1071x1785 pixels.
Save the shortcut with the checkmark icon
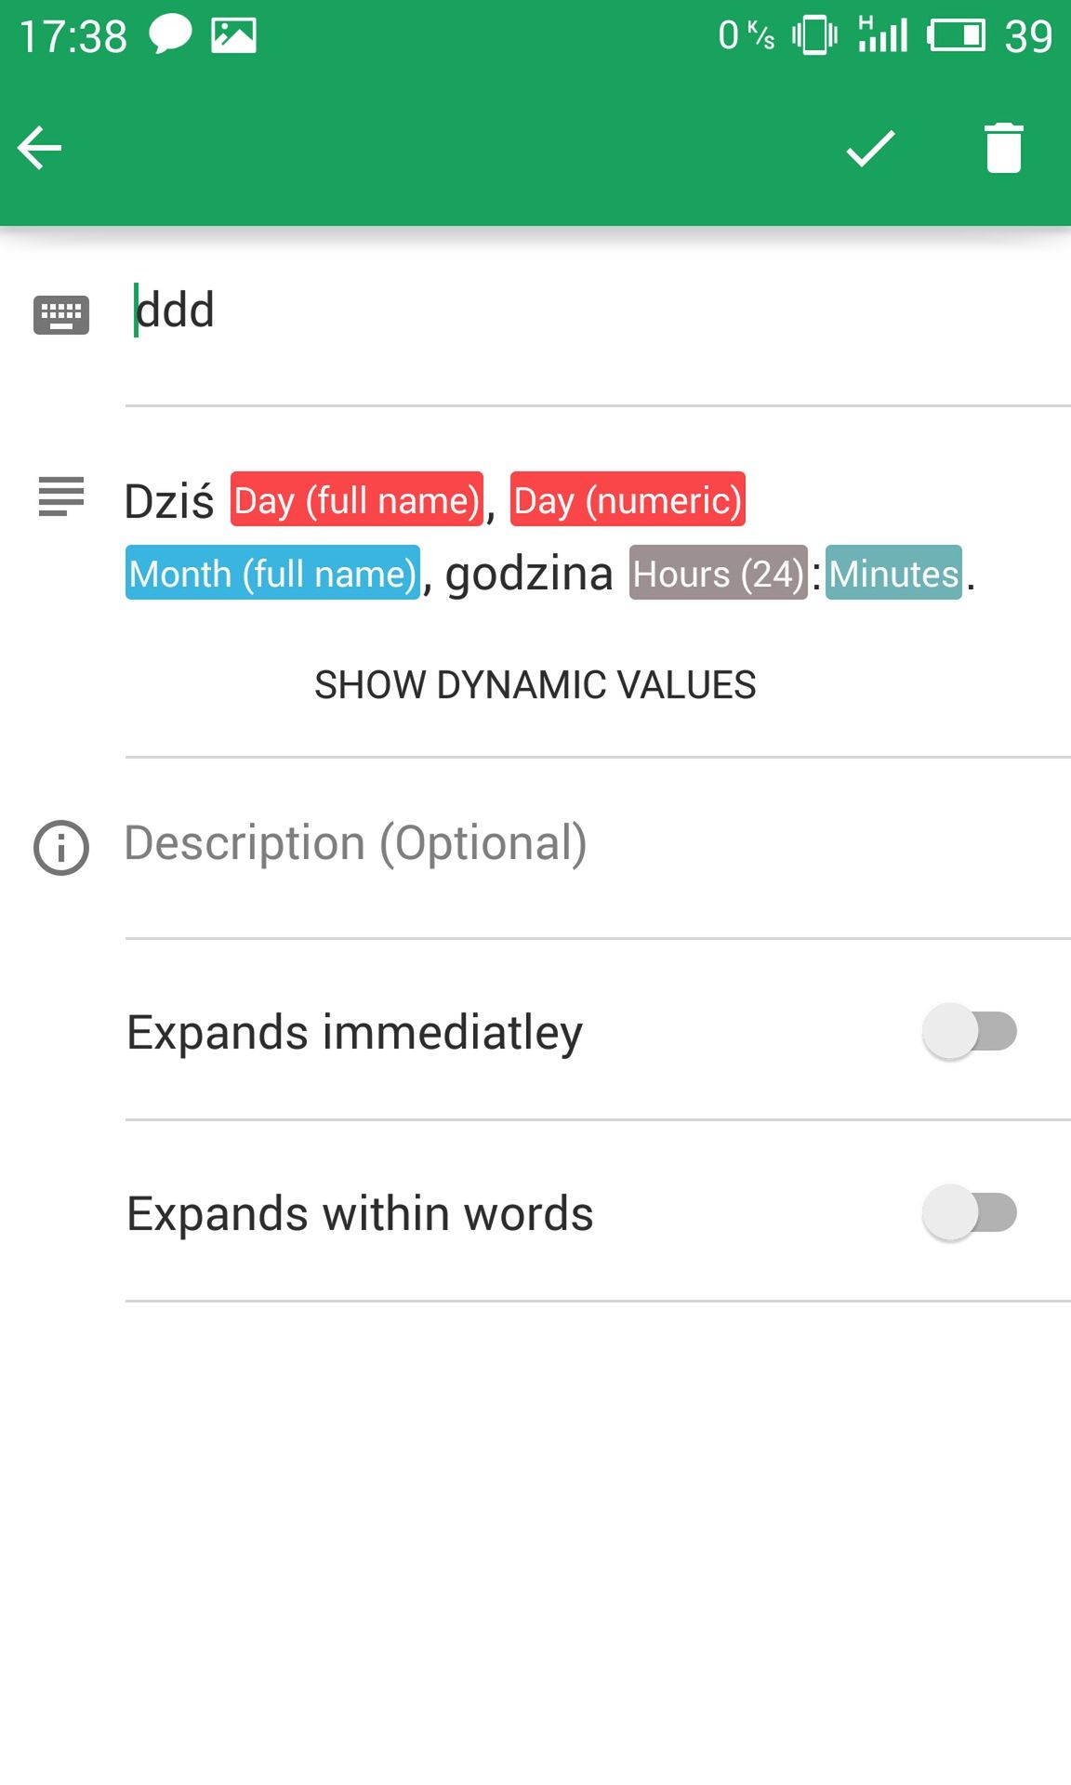pos(870,149)
